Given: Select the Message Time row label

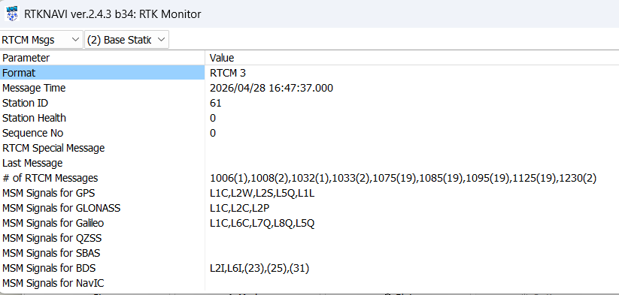Looking at the screenshot, I should pos(34,88).
